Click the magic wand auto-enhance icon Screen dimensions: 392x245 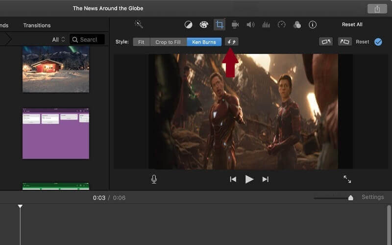[x=139, y=24]
